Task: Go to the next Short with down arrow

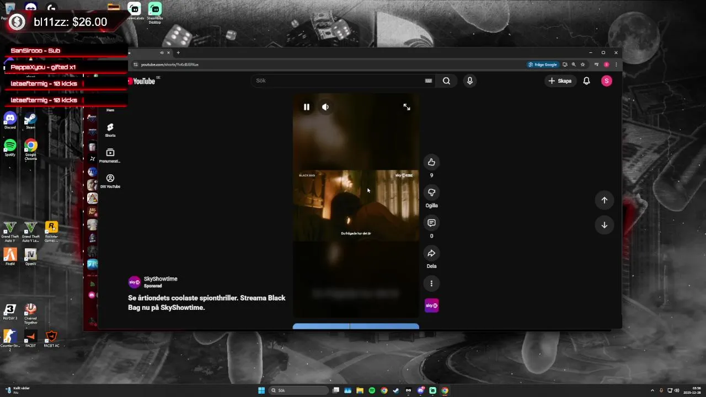Action: [x=605, y=225]
